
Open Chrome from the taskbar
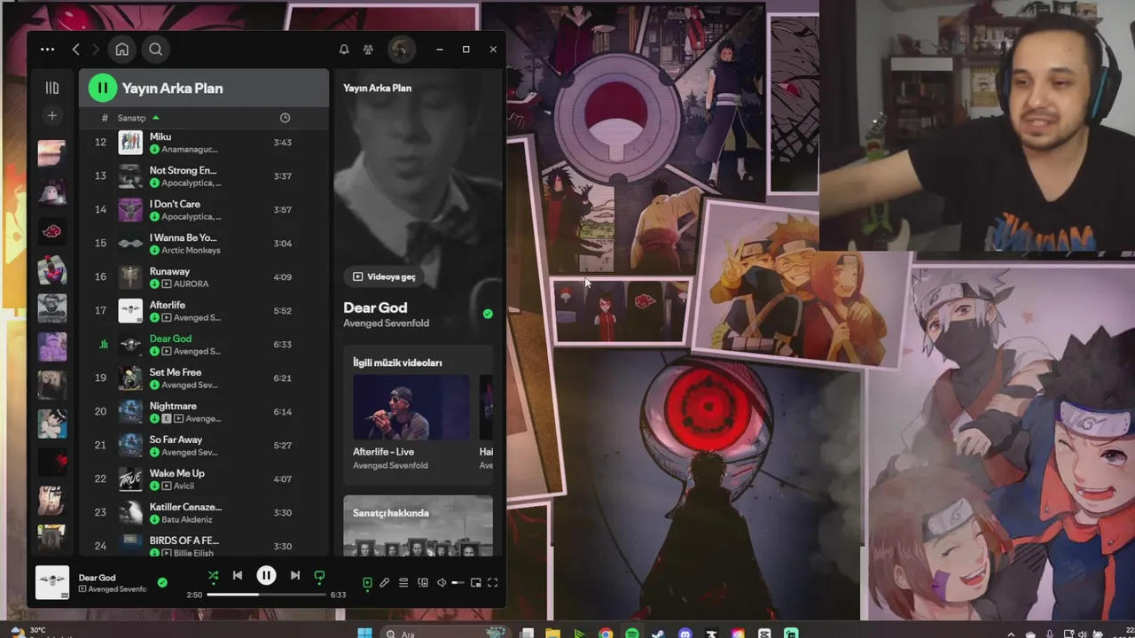point(606,633)
